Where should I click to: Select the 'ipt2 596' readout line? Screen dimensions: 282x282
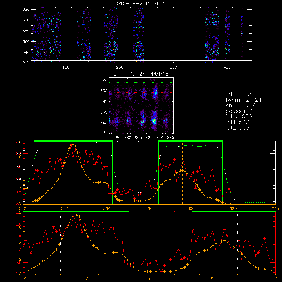coord(237,128)
